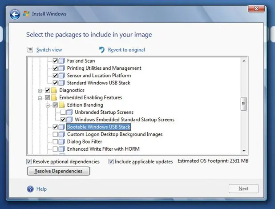Expand the Diagnostics tree node

point(40,91)
